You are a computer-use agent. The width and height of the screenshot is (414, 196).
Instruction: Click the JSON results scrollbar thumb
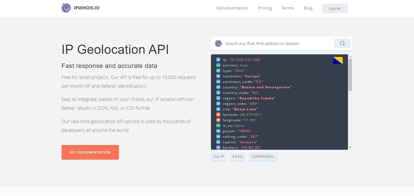coord(350,75)
